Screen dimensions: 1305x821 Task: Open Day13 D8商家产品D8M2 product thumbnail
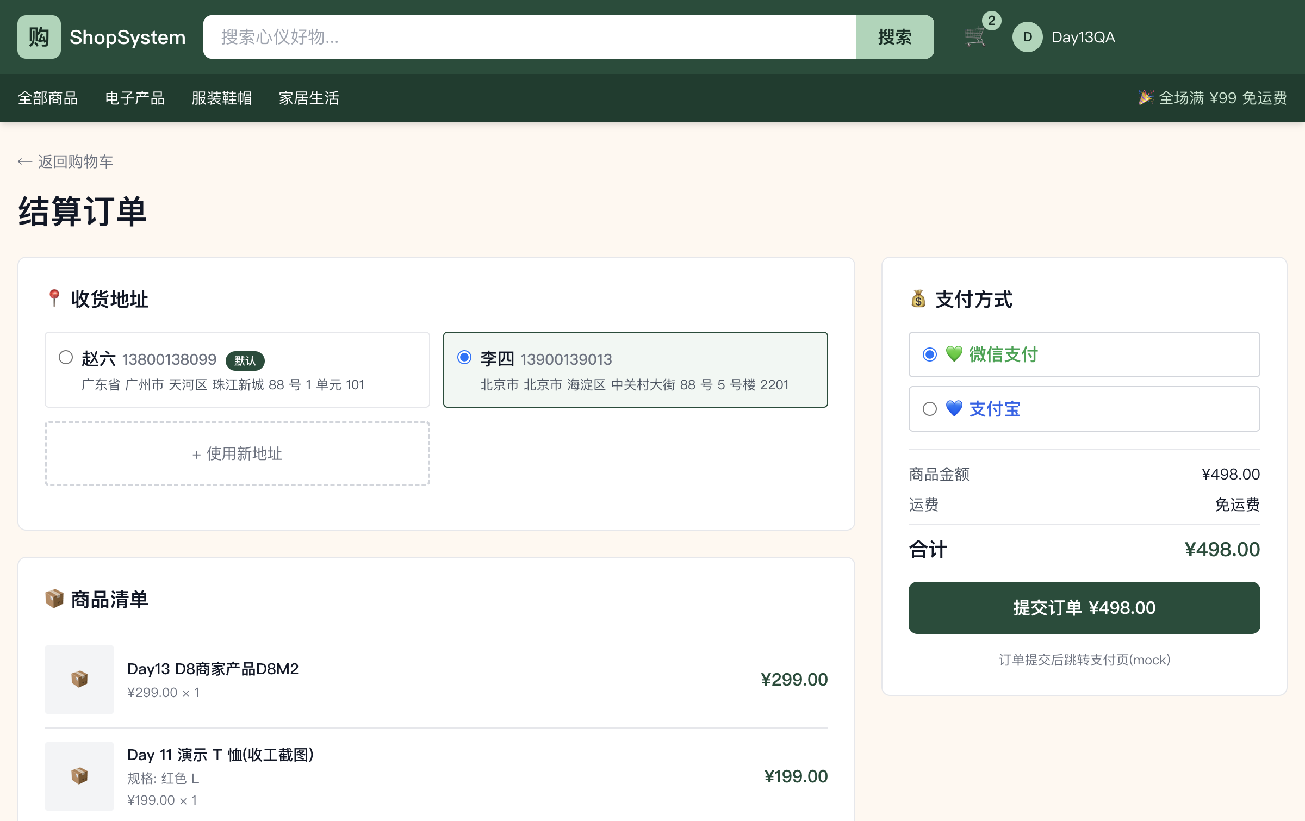[79, 680]
